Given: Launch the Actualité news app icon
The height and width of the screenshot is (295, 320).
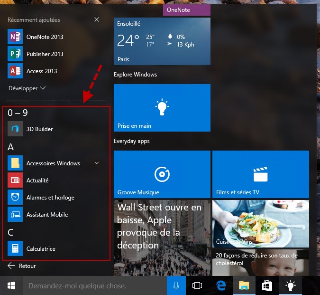Looking at the screenshot, I should point(15,180).
